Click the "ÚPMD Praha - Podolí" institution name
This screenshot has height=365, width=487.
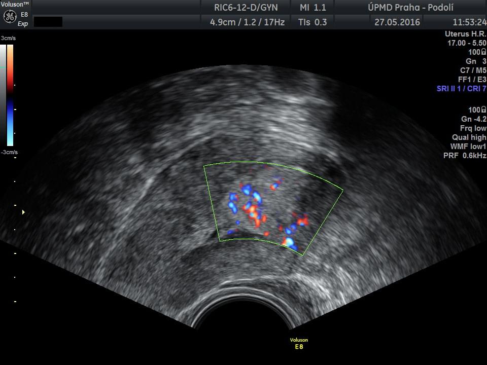[x=410, y=8]
